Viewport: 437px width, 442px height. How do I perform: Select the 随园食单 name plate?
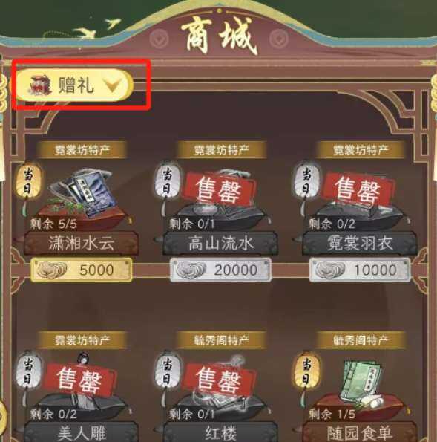(x=360, y=432)
